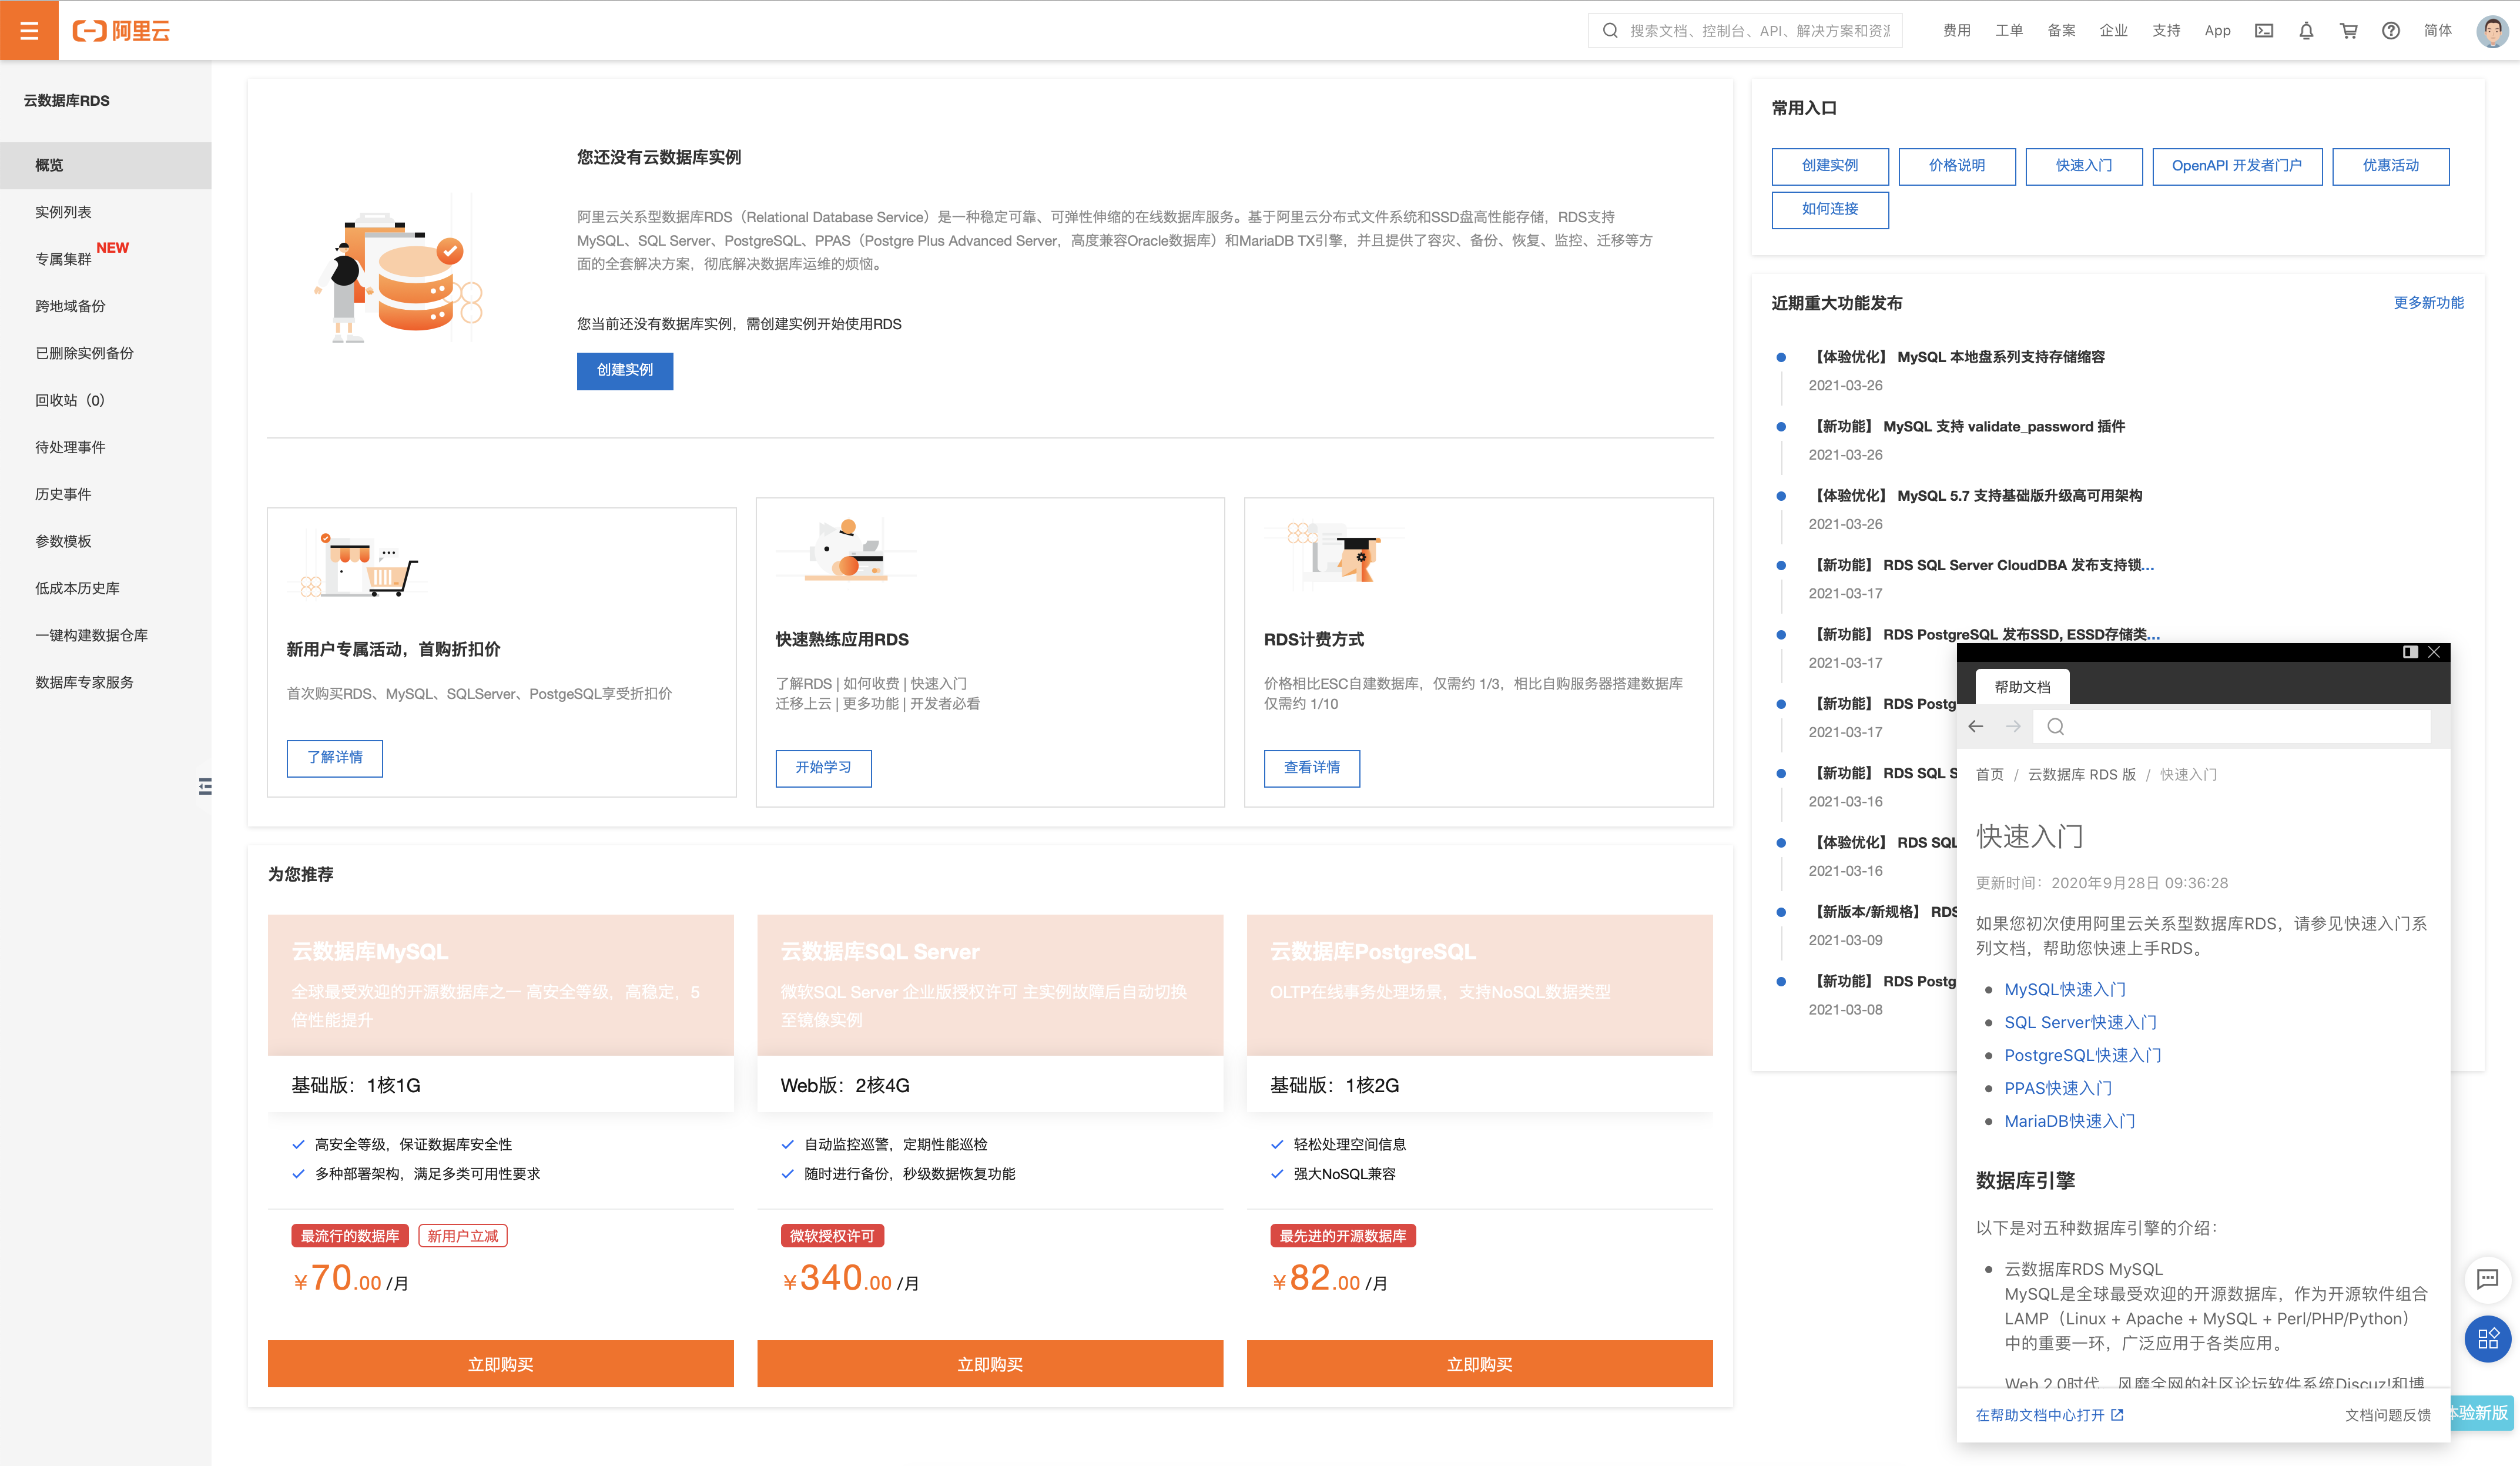
Task: Click the help panel search icon
Action: coord(2056,727)
